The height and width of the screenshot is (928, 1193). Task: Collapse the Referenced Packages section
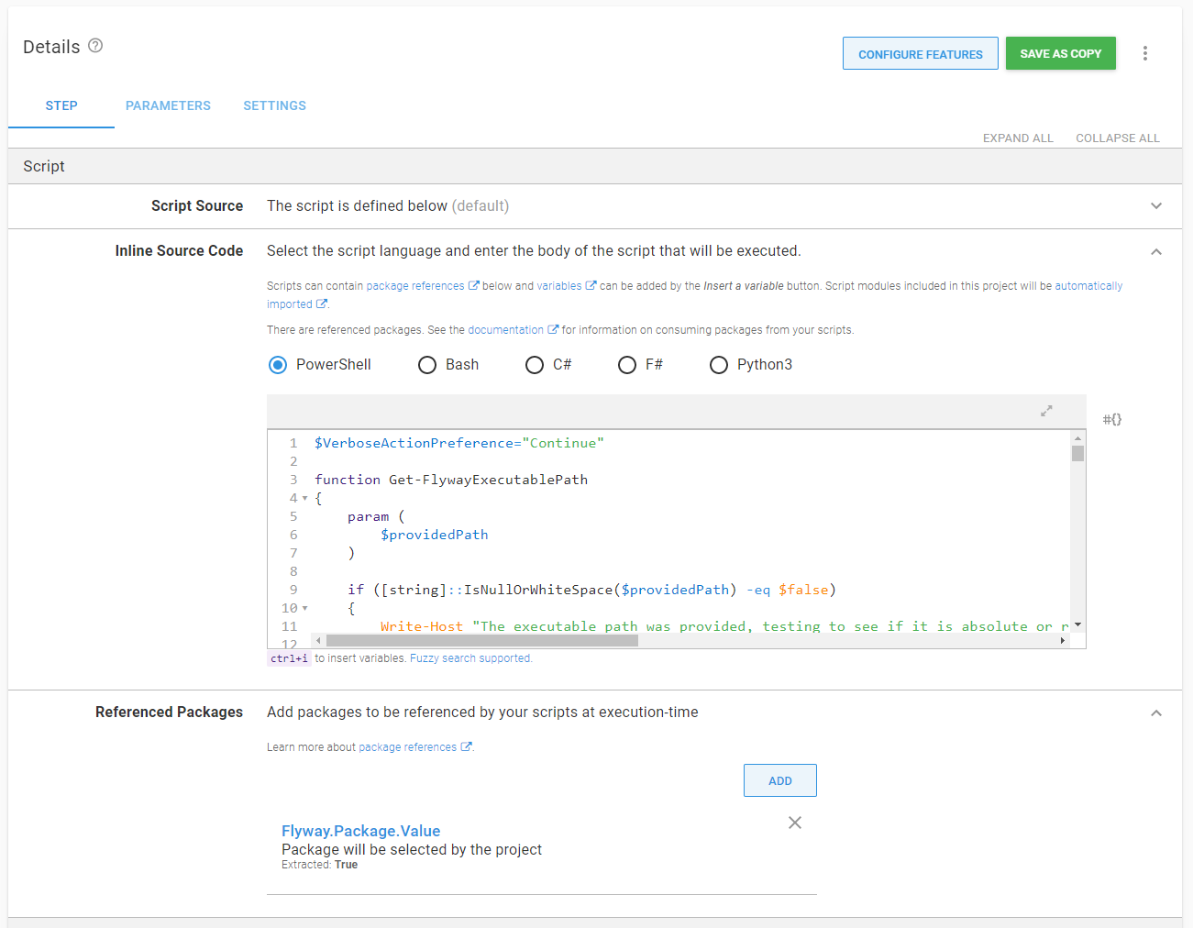(x=1156, y=713)
